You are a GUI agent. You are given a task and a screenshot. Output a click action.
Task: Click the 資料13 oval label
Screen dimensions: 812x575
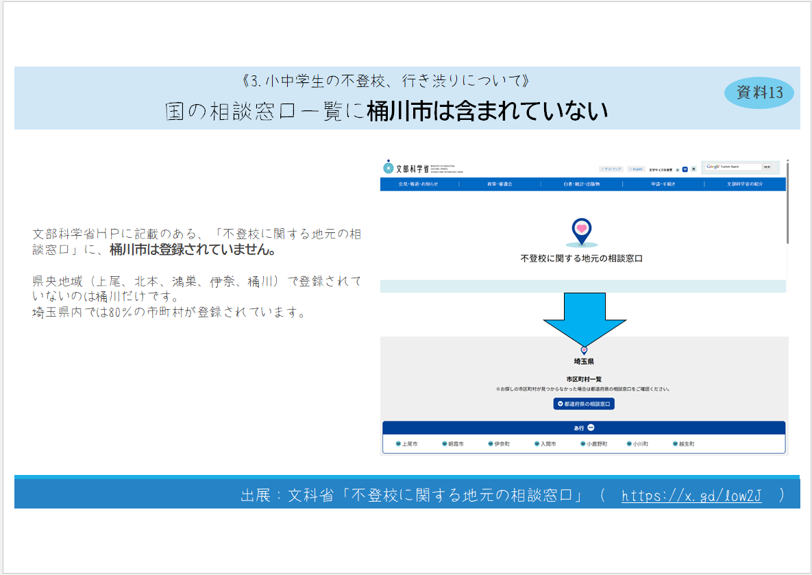pyautogui.click(x=759, y=93)
